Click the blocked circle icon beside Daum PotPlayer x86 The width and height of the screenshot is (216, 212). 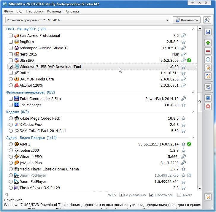189,175
